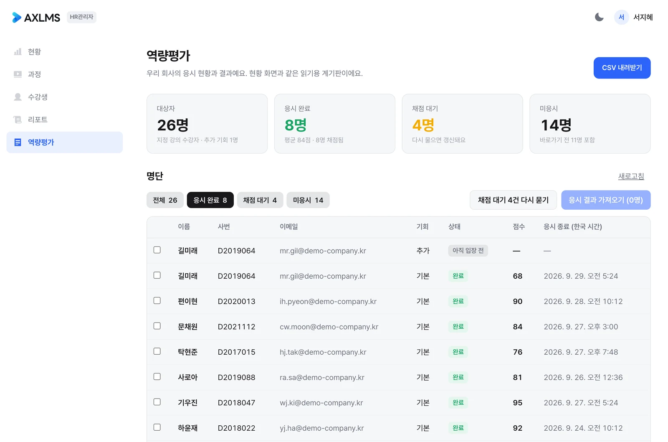Open 역량평가 in the sidebar
This screenshot has height=442, width=668.
click(x=65, y=142)
